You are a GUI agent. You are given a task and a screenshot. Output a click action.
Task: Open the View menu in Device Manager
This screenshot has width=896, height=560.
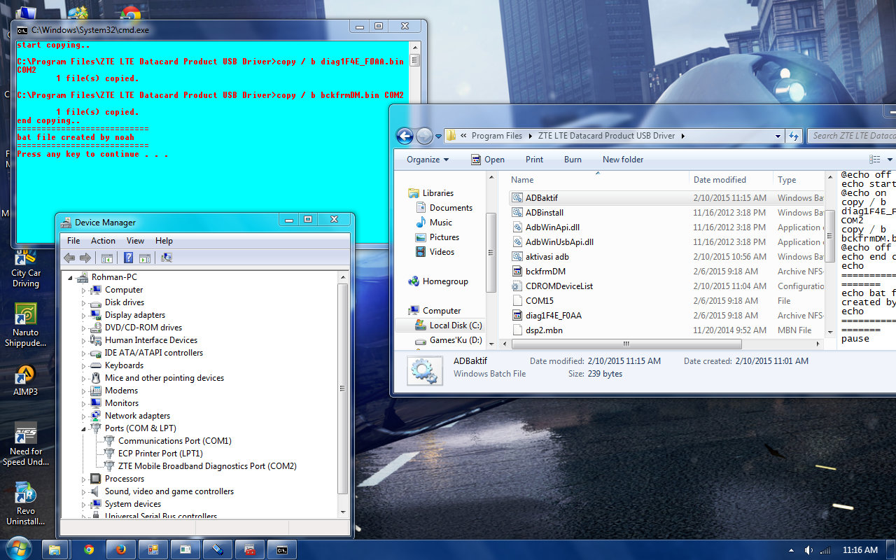tap(135, 241)
